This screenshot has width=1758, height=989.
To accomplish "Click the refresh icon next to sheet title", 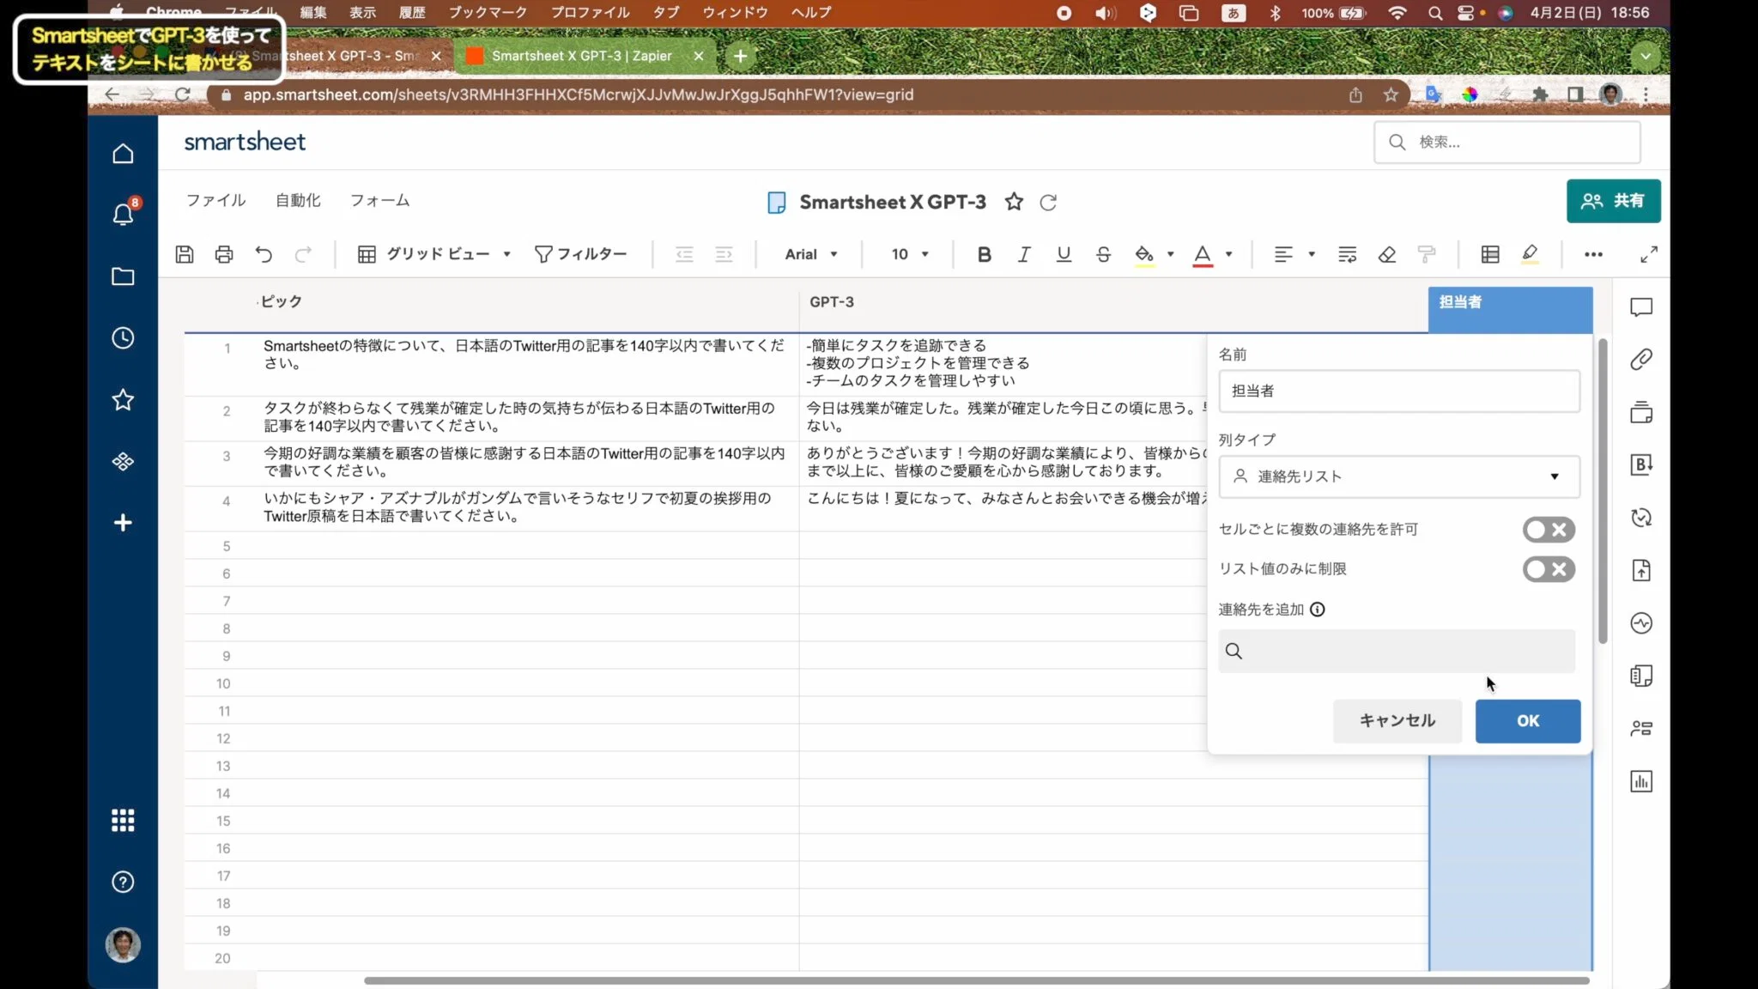I will point(1048,203).
